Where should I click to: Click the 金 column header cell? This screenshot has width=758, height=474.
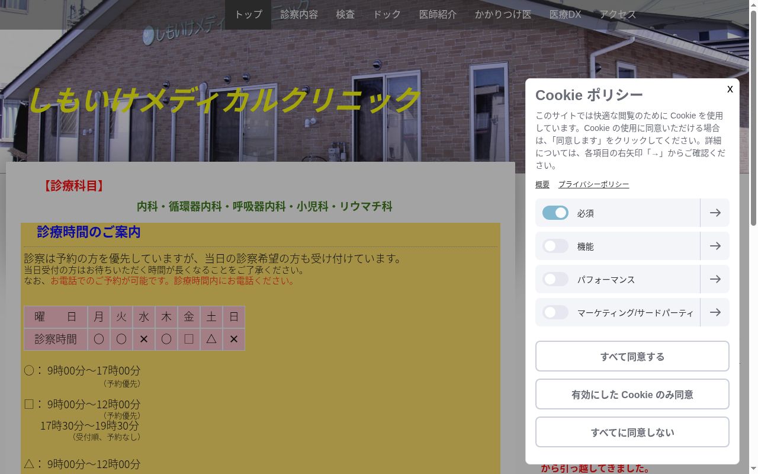coord(189,317)
